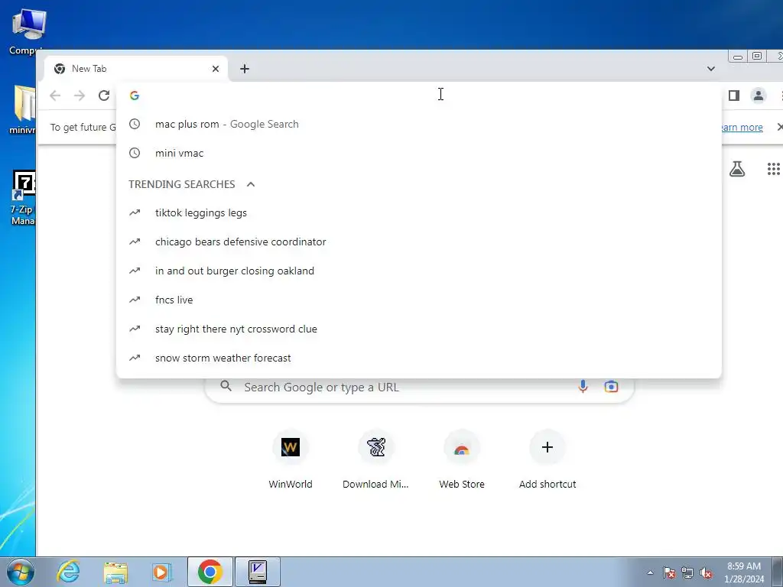
Task: Follow the 'Learn more' link in infobar
Action: (x=741, y=128)
